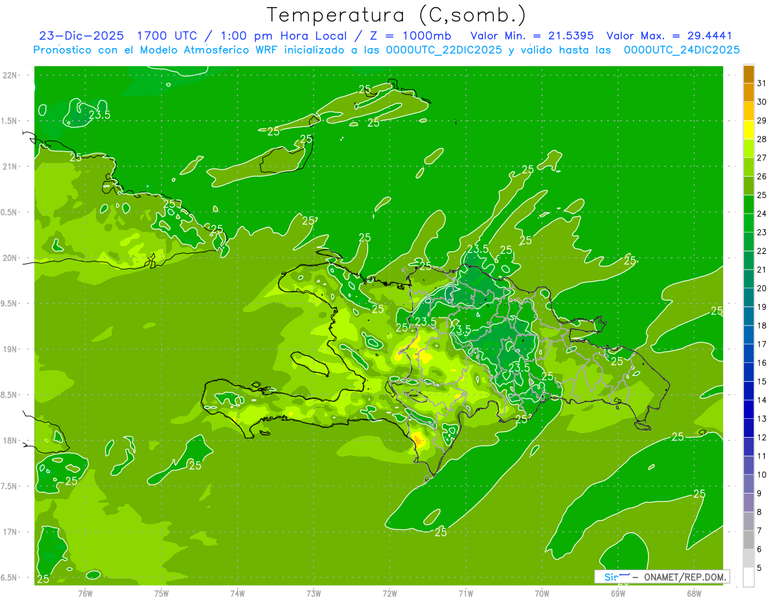Click the "22N" latitude axis label

[10, 75]
